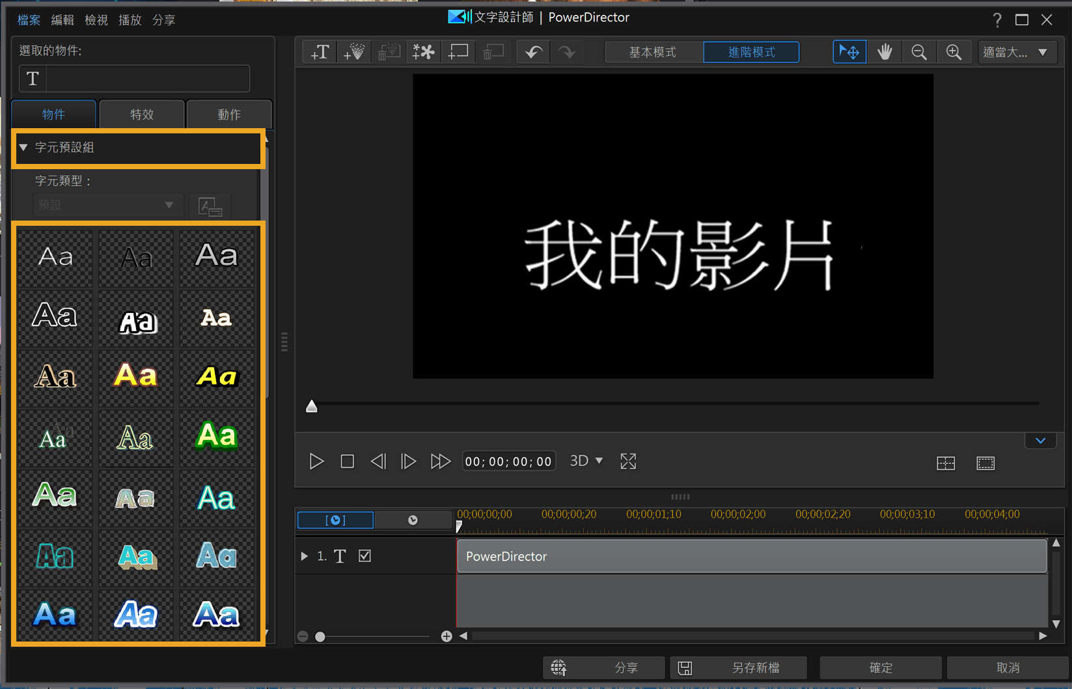1072x689 pixels.
Task: Open the 檔案 menu
Action: pos(28,20)
